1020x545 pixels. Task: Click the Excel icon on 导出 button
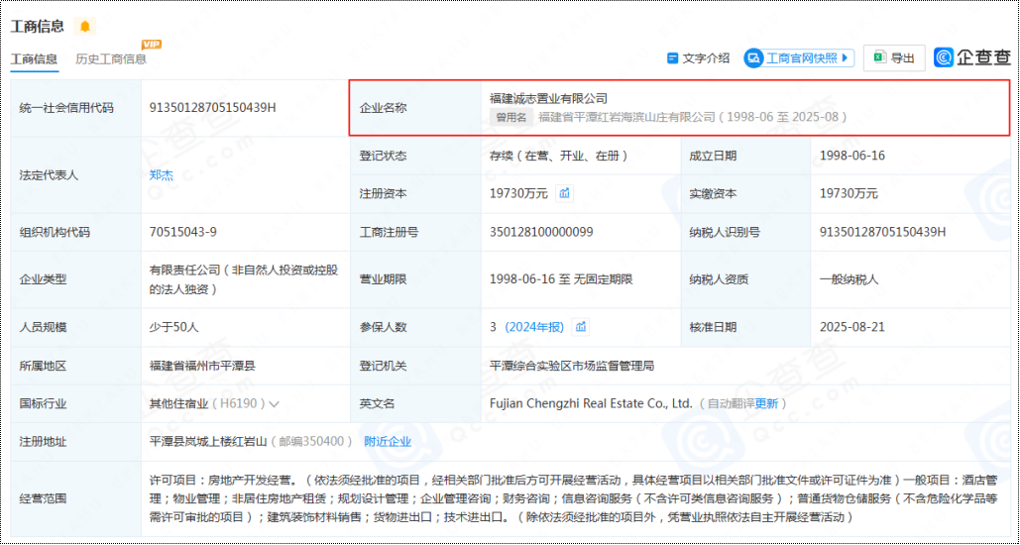(878, 58)
